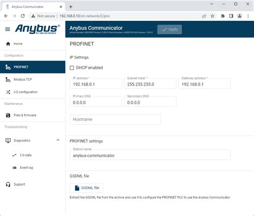
Task: Open the browser profile avatar
Action: tap(240, 16)
